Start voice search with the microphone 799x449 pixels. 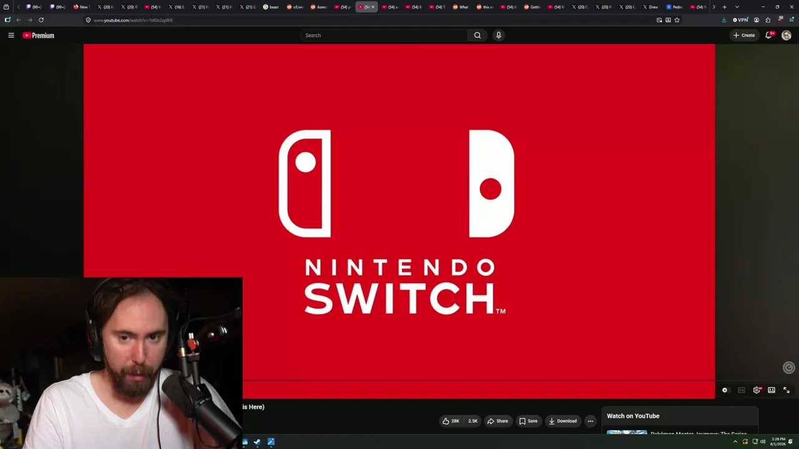(498, 36)
